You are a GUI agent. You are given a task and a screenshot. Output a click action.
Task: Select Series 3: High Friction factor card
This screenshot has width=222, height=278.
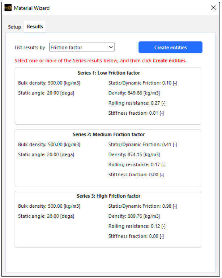click(108, 219)
